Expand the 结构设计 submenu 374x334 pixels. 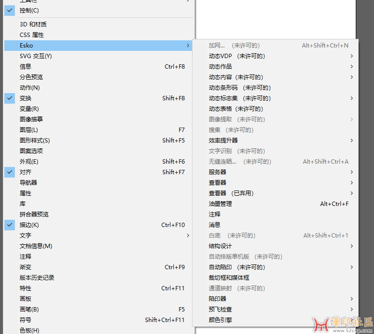(276, 246)
